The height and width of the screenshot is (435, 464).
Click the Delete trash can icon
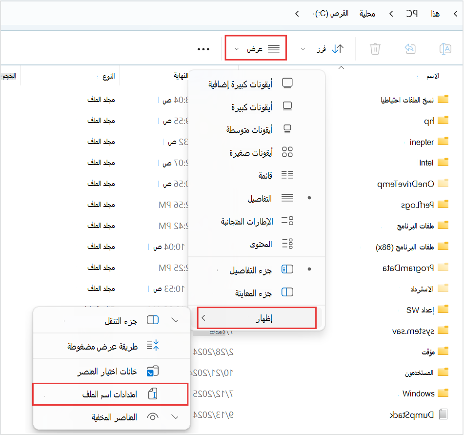pyautogui.click(x=375, y=49)
